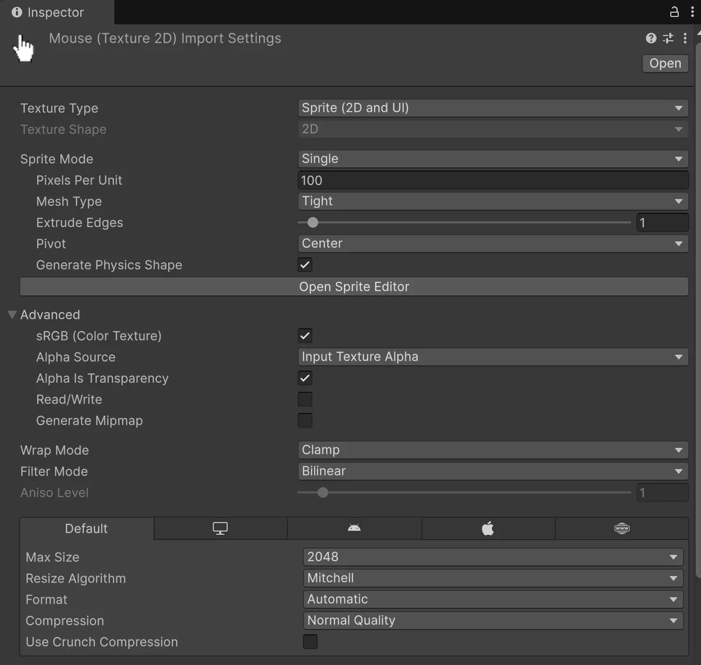Click the 'Alpha Is Transparency' label
The image size is (701, 665).
pos(102,378)
